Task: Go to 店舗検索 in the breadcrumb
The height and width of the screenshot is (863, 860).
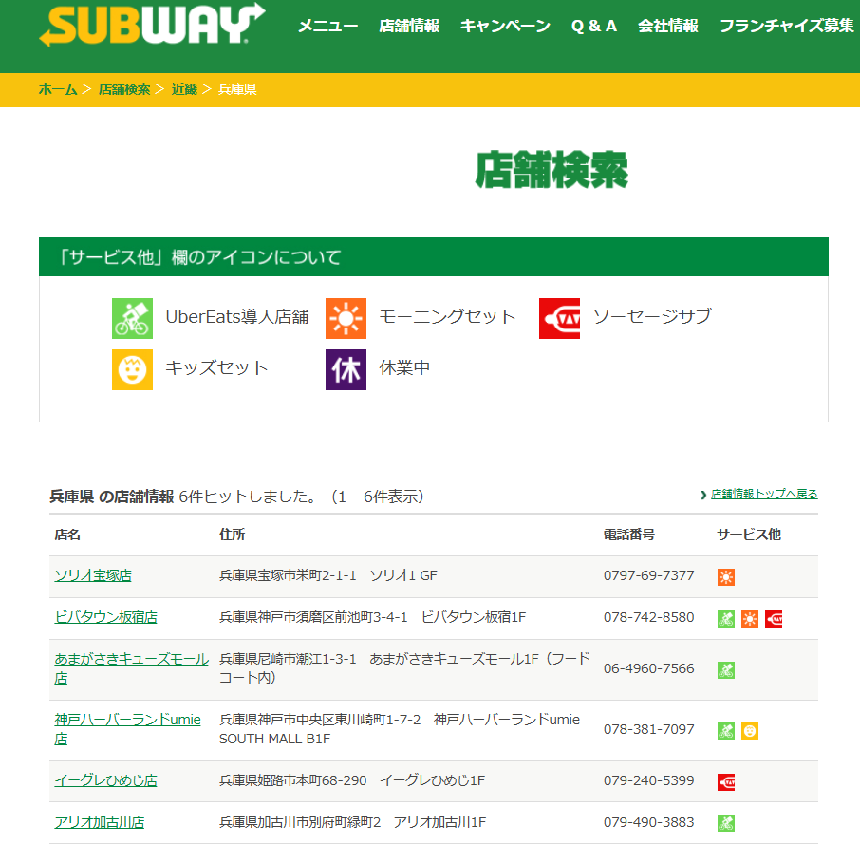Action: pos(124,89)
